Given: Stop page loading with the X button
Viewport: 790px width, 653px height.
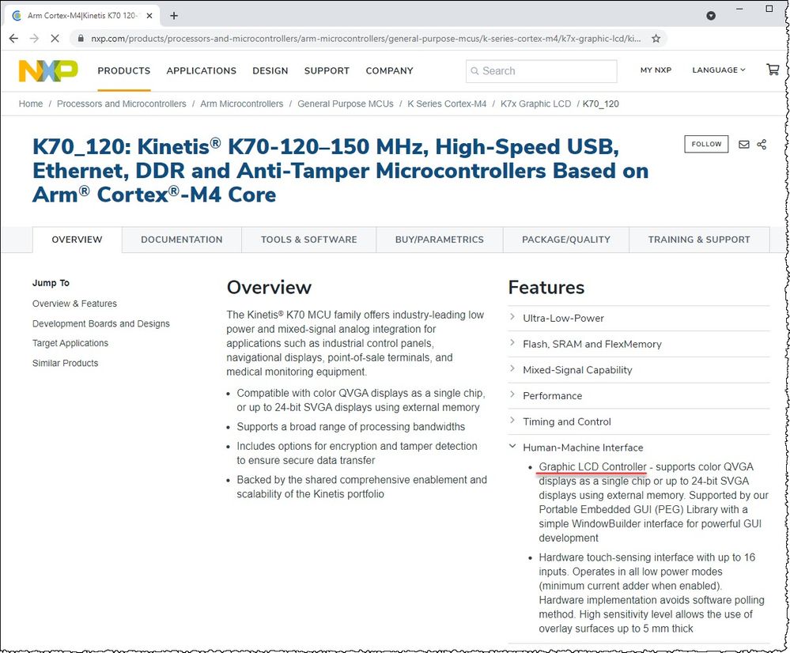Looking at the screenshot, I should (x=55, y=38).
